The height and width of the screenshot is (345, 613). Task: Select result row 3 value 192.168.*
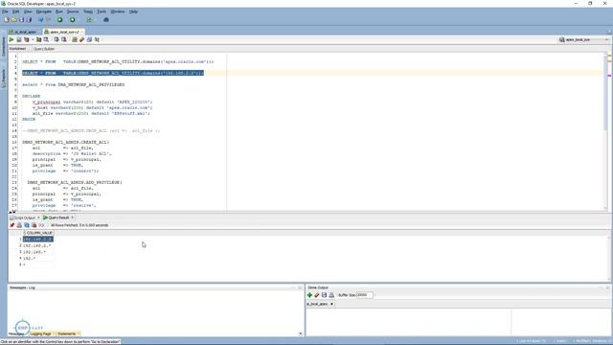point(34,252)
